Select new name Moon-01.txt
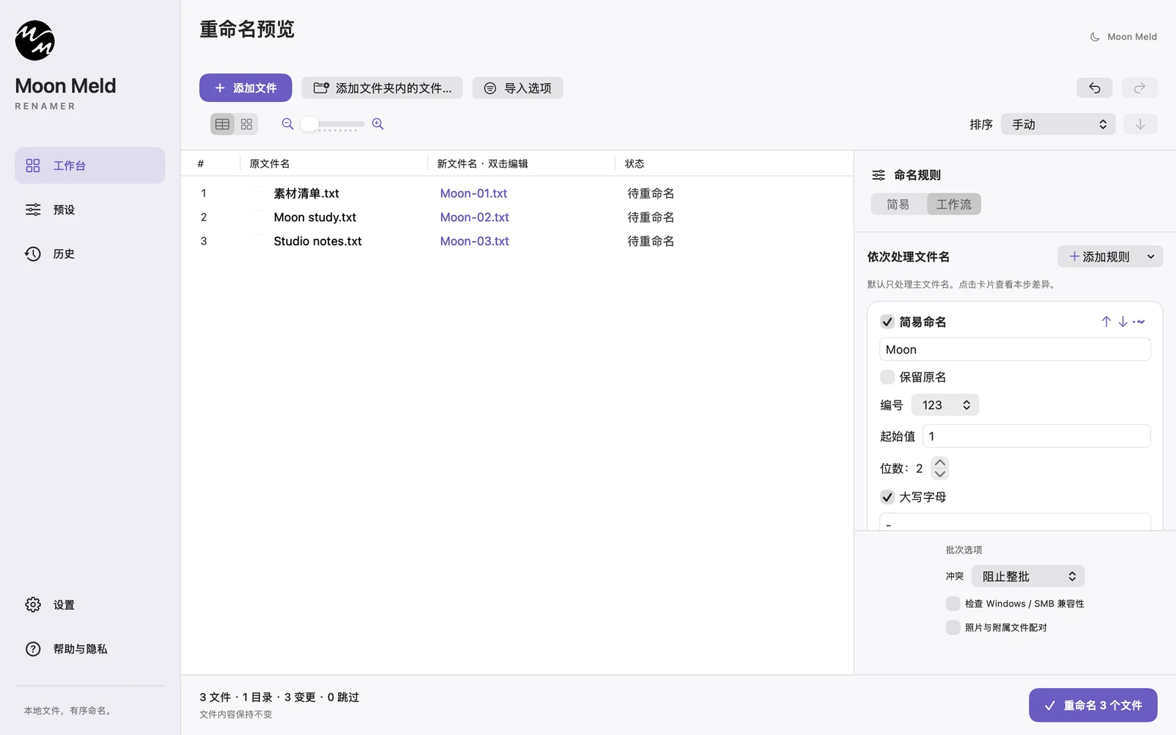 tap(473, 193)
